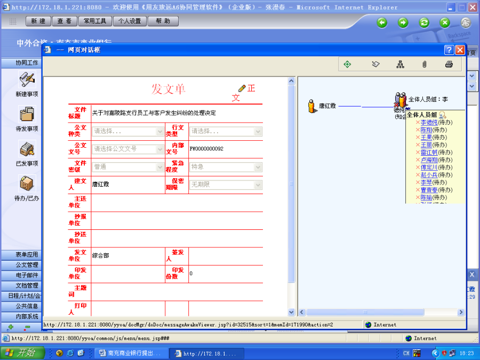This screenshot has height=360, width=480.
Task: Open the 查看 menu
Action: (65, 21)
